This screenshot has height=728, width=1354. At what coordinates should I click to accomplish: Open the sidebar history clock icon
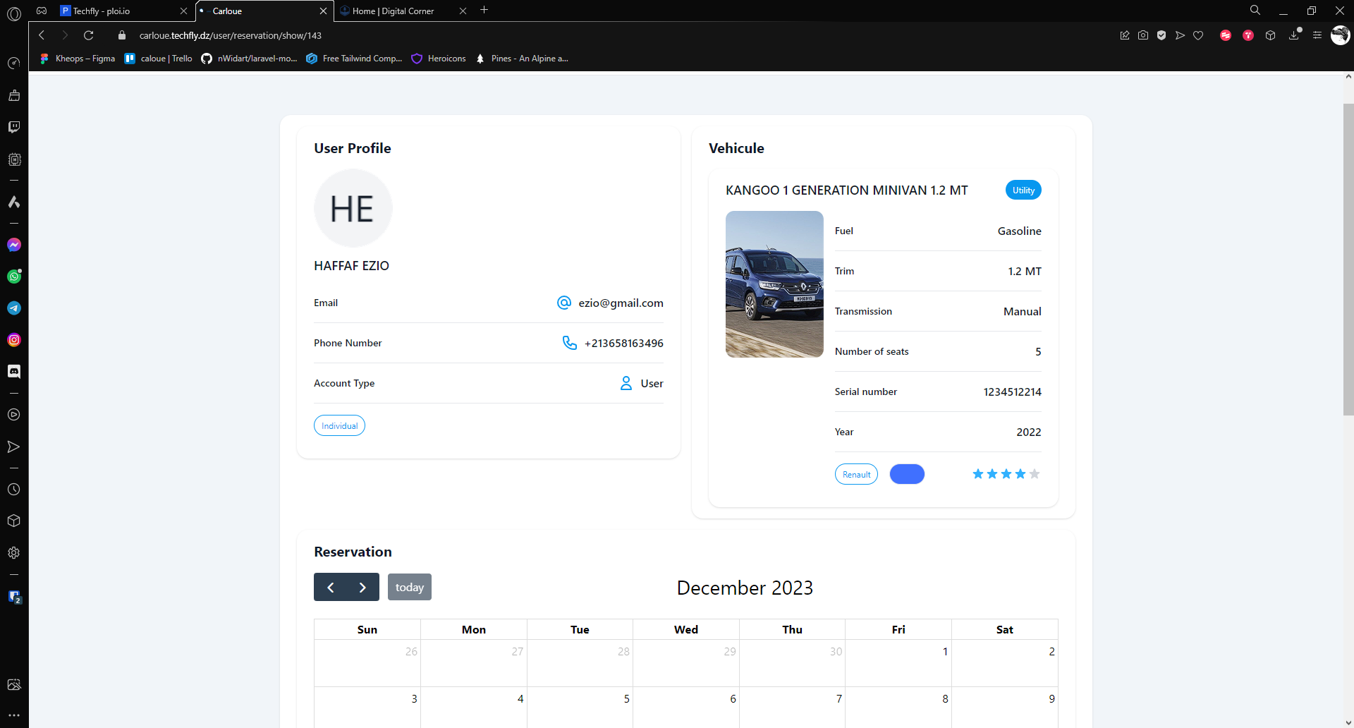click(x=14, y=490)
